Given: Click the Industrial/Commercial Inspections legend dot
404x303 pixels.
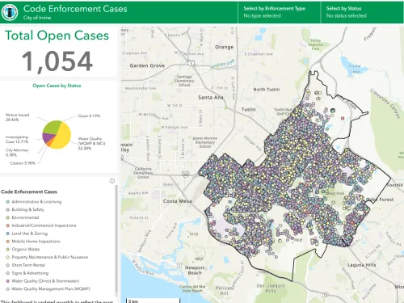Looking at the screenshot, I should (x=8, y=225).
